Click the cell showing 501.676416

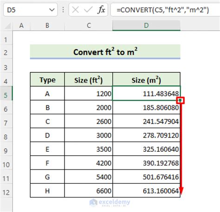[146, 177]
